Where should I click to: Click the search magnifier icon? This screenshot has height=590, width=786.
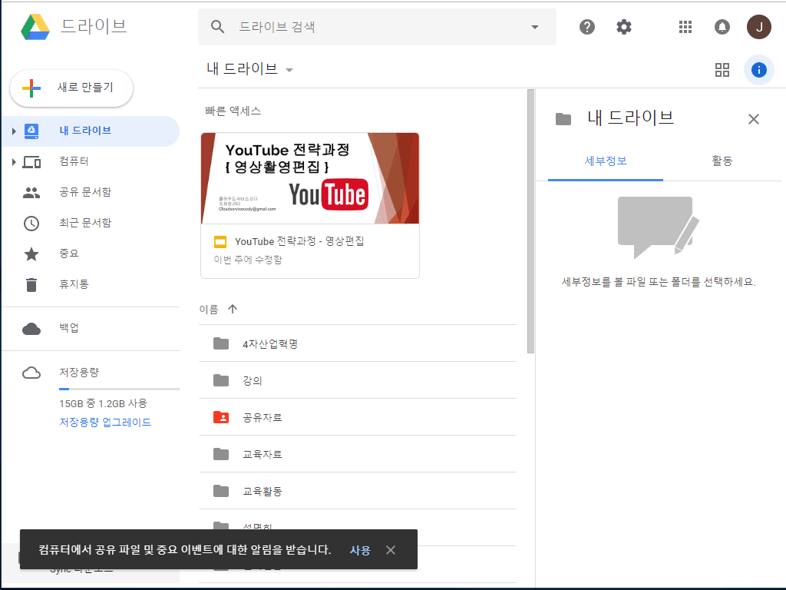[x=217, y=27]
